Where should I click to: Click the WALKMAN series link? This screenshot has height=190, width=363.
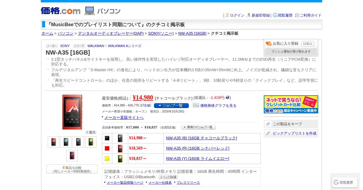tap(96, 46)
